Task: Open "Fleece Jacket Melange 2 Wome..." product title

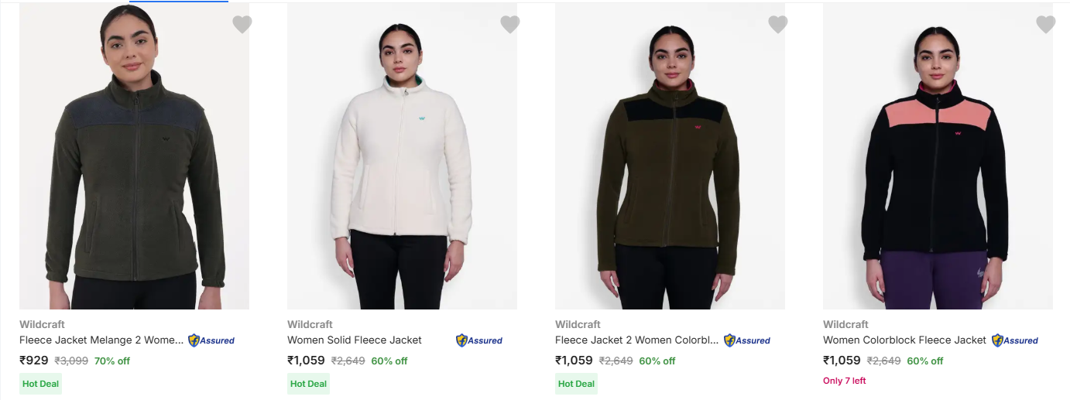Action: pyautogui.click(x=101, y=340)
